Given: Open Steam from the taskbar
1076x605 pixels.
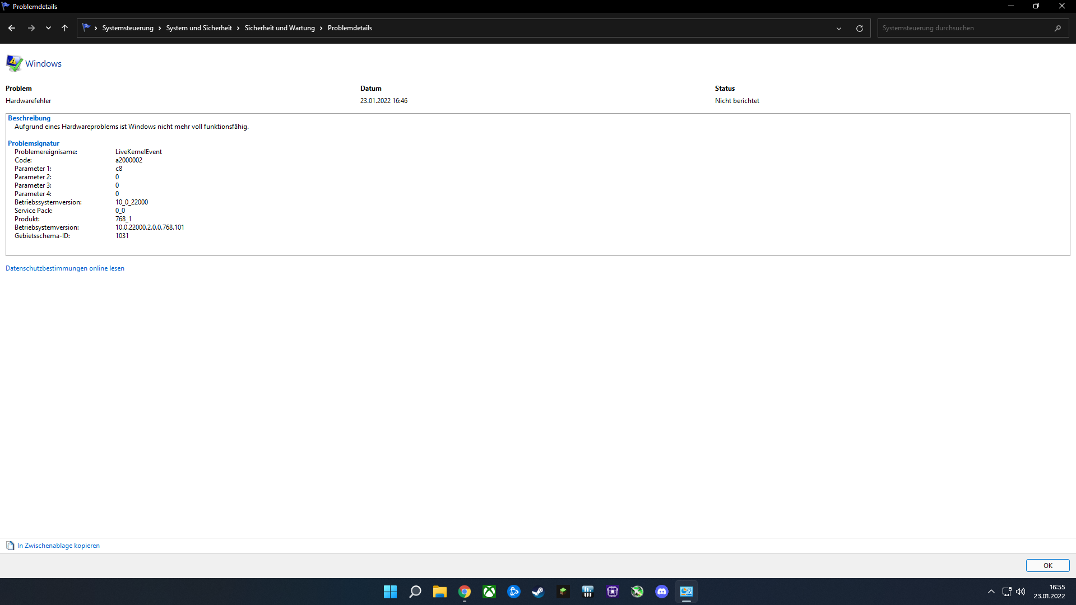Looking at the screenshot, I should point(538,592).
